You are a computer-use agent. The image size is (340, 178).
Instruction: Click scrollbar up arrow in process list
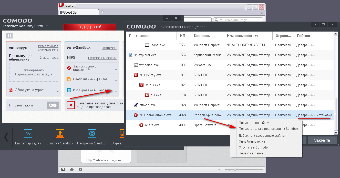[x=336, y=34]
